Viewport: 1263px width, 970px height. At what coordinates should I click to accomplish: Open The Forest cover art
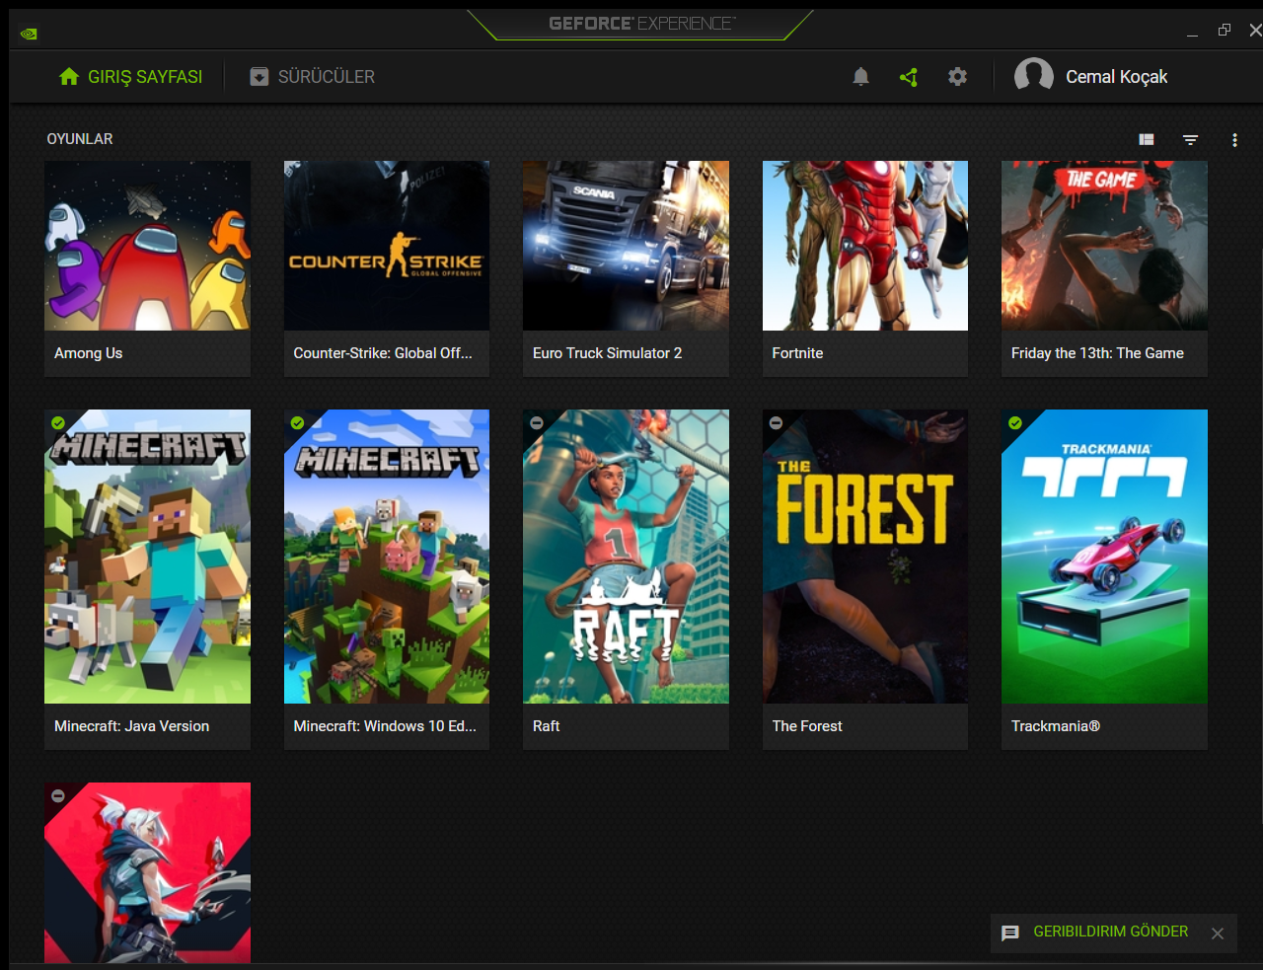tap(865, 557)
